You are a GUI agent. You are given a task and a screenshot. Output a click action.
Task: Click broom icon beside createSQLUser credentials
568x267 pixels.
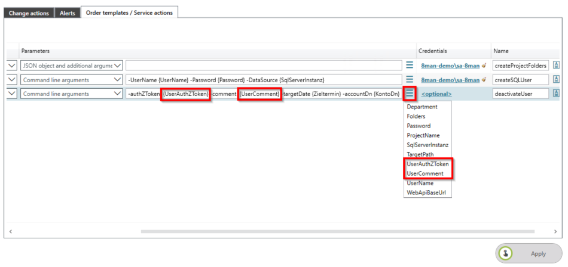(x=484, y=79)
